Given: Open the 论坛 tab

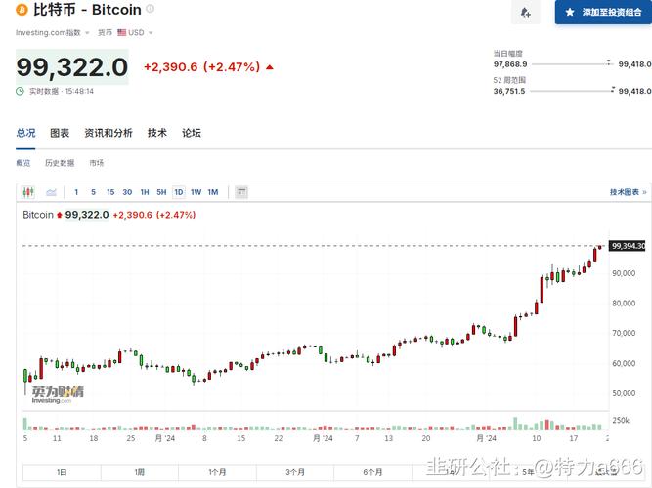Looking at the screenshot, I should coord(192,133).
